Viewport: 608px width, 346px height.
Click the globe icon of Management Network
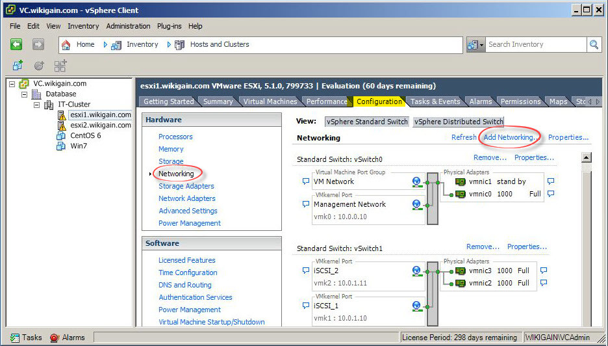tap(417, 204)
